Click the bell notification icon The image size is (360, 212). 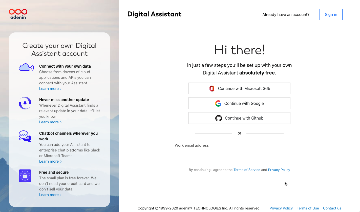point(25,103)
